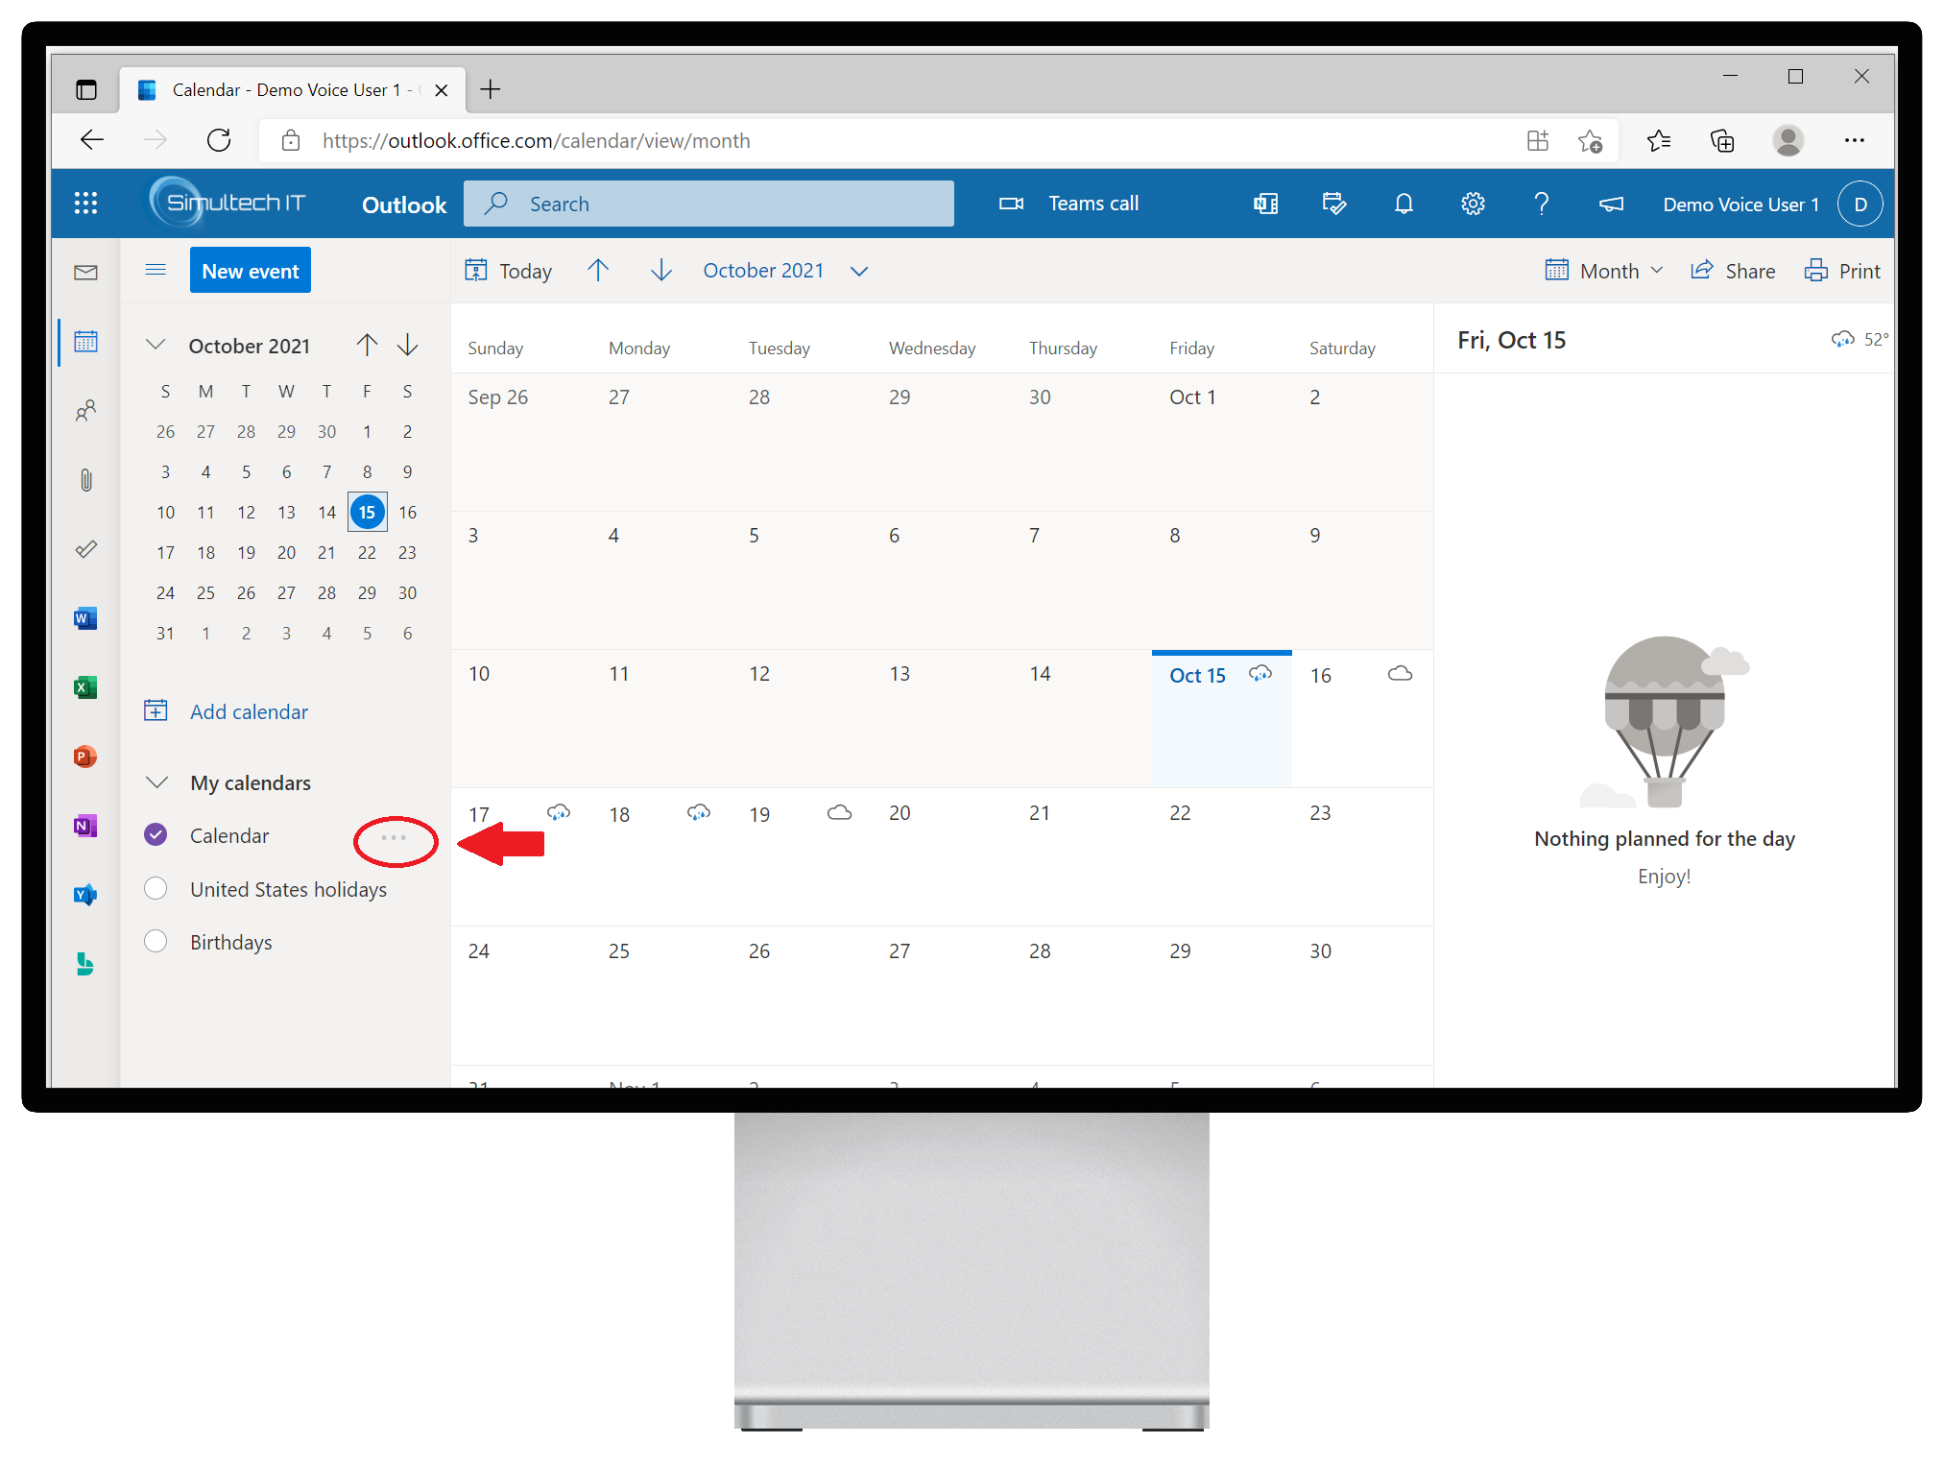Add this page to browser favorites

1590,141
